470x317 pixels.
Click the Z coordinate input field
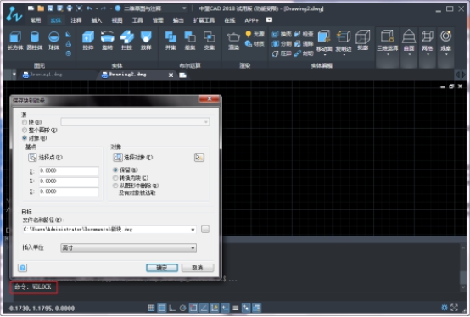click(x=69, y=192)
